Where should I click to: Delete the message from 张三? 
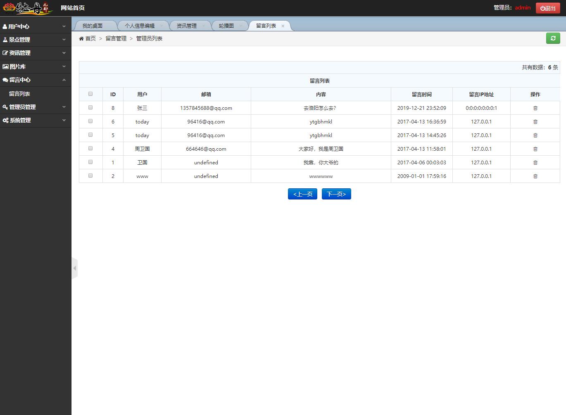[x=535, y=108]
